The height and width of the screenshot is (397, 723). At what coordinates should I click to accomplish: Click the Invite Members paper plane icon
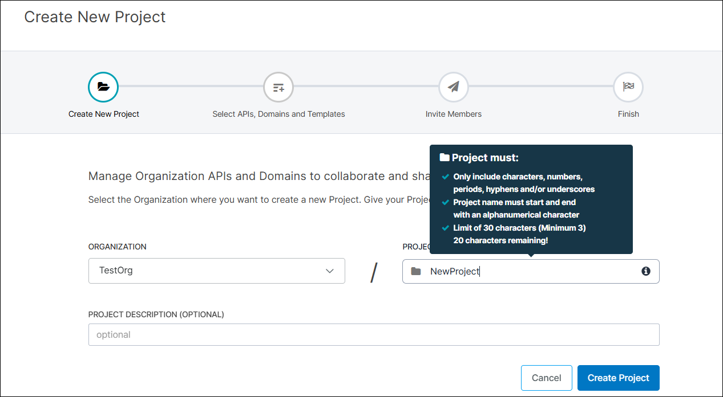coord(453,87)
